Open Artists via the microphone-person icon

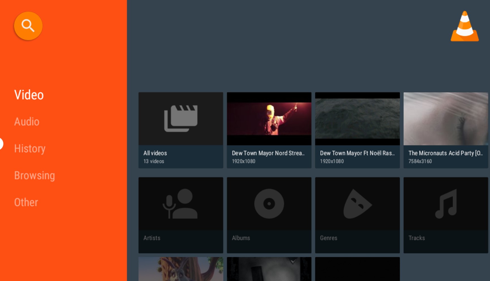(181, 203)
